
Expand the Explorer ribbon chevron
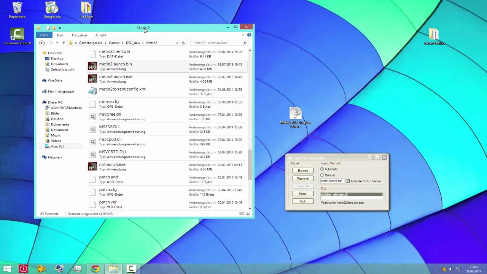point(243,35)
